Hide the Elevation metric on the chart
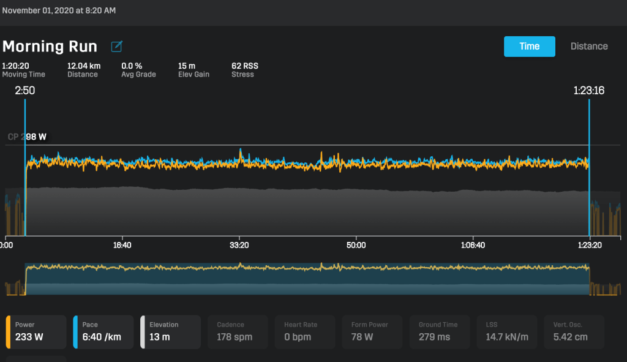The height and width of the screenshot is (362, 627). 171,332
